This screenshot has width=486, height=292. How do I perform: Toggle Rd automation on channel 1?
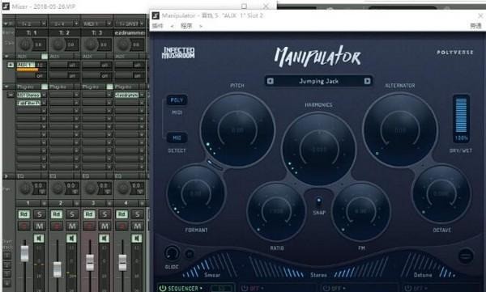click(23, 214)
